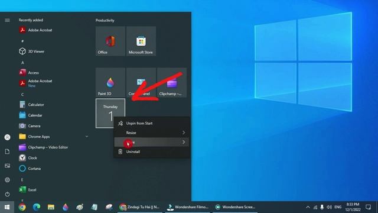378x213 pixels.
Task: Open the Resize submenu entry
Action: tap(152, 133)
